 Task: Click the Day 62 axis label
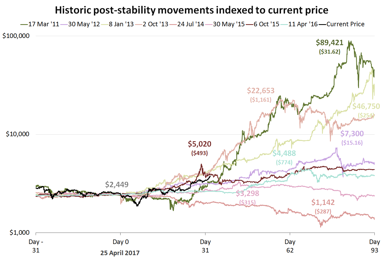tap(290, 246)
